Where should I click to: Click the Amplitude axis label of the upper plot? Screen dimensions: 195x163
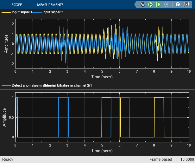[6, 44]
